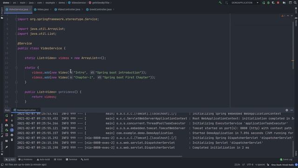Click the green Debug bug icon
Viewport: 298px width, 168px height.
coord(268,3)
